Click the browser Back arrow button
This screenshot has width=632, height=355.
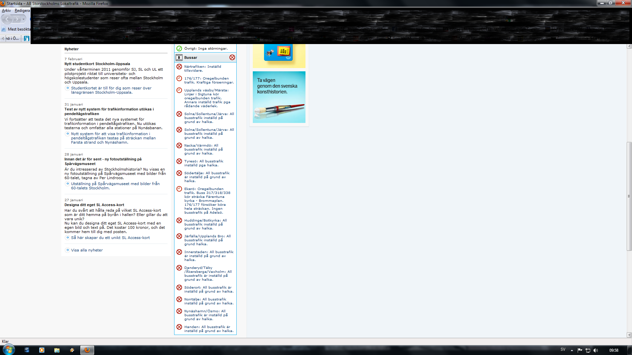[x=7, y=19]
